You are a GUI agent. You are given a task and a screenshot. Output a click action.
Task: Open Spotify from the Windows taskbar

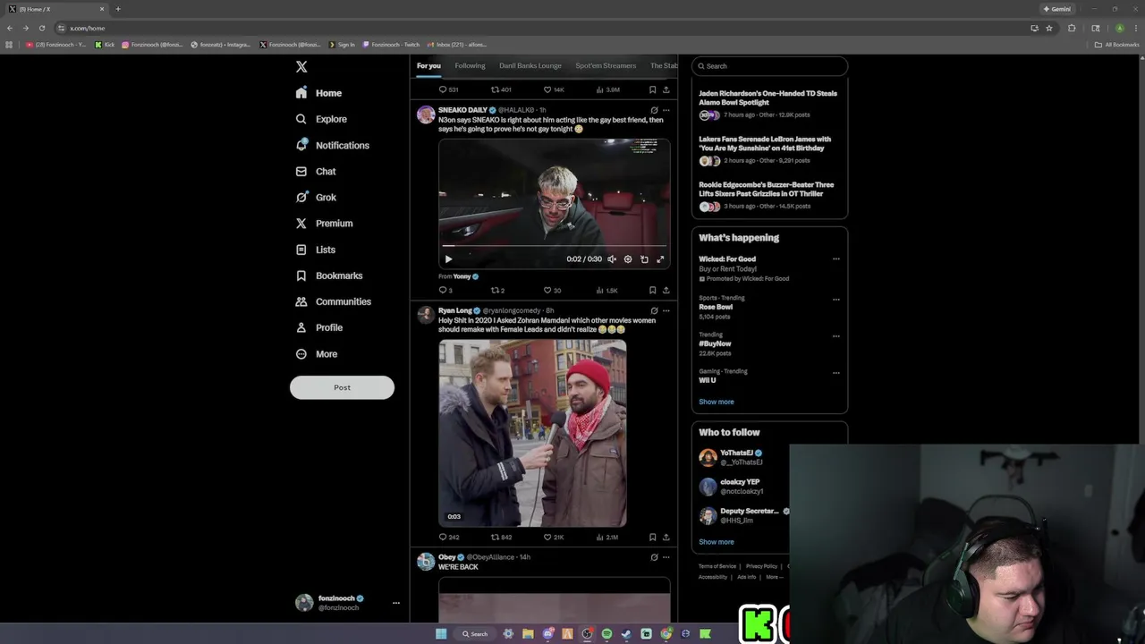tap(606, 634)
